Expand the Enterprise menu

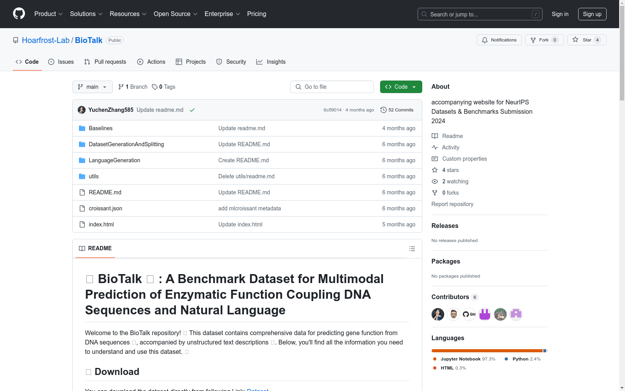coord(222,14)
